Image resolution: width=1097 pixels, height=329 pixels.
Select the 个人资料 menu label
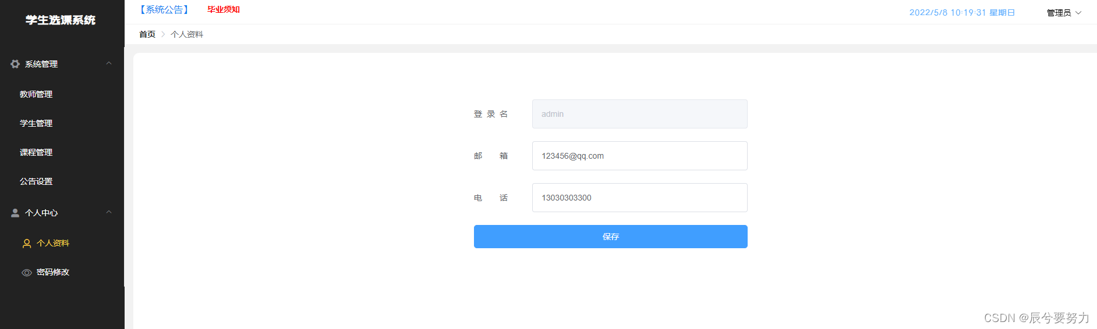[53, 243]
